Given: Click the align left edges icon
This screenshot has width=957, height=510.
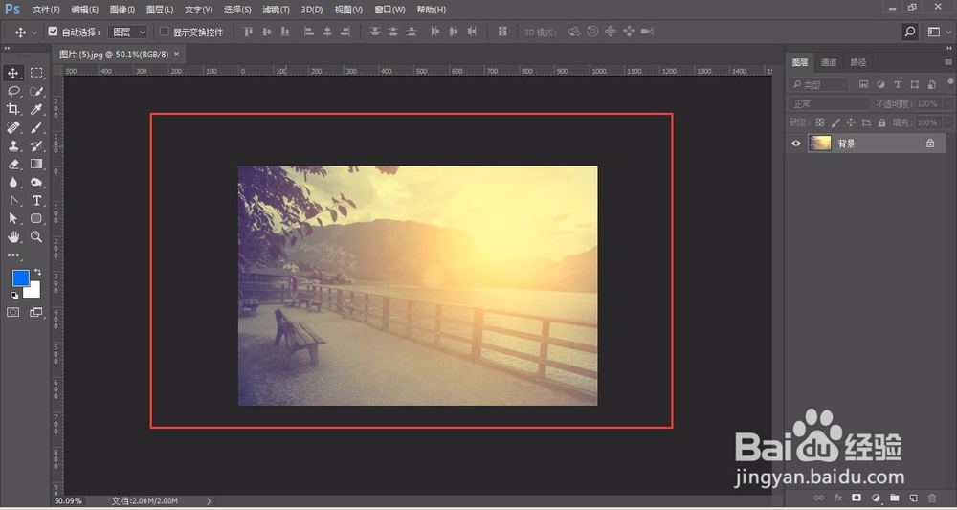Looking at the screenshot, I should click(309, 32).
